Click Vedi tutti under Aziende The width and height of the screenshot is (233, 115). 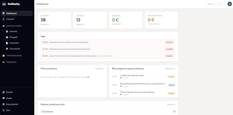click(x=80, y=24)
